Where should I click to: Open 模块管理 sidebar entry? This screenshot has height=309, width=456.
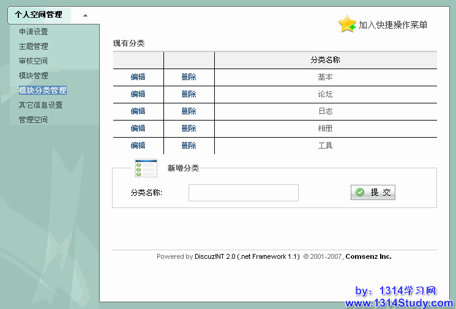(x=33, y=76)
